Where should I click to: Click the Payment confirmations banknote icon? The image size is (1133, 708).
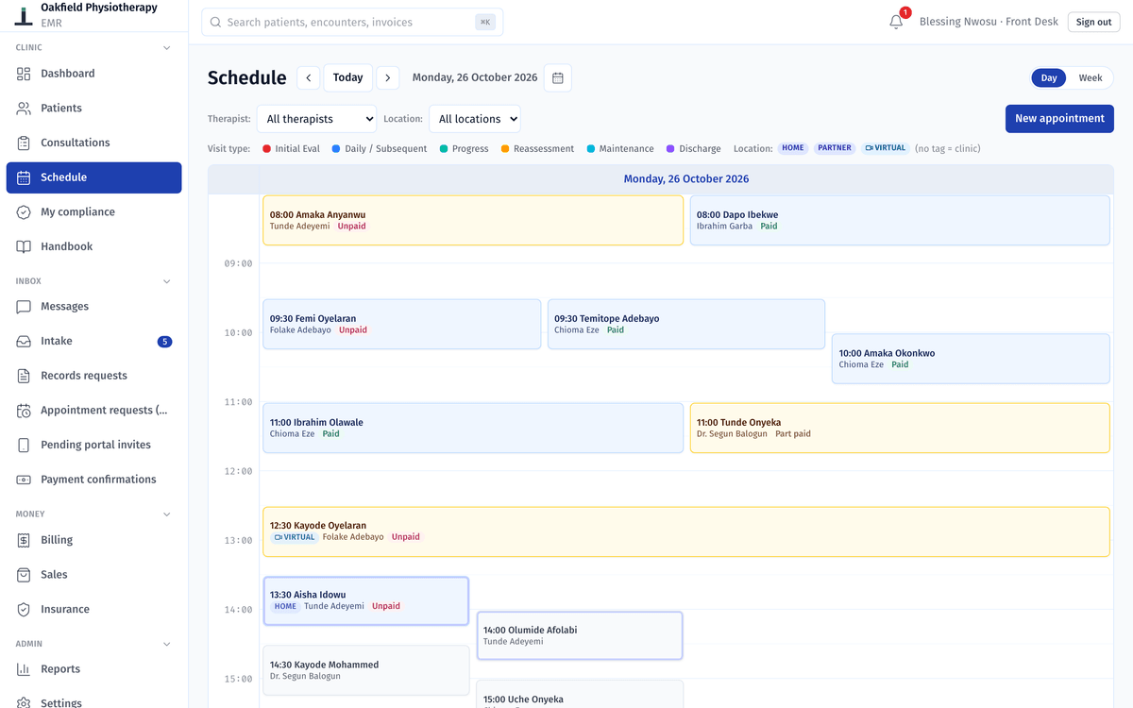pos(24,480)
